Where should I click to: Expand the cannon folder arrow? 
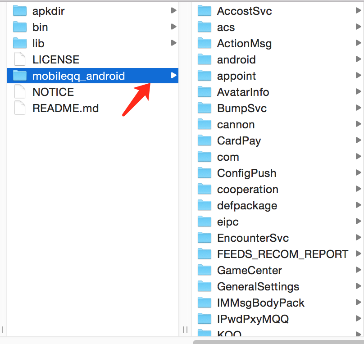[358, 124]
